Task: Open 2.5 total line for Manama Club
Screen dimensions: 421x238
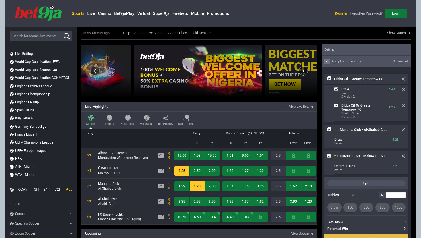Action: click(278, 186)
